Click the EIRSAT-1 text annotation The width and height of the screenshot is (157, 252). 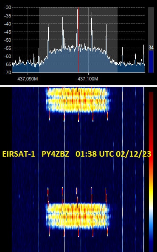tap(19, 154)
